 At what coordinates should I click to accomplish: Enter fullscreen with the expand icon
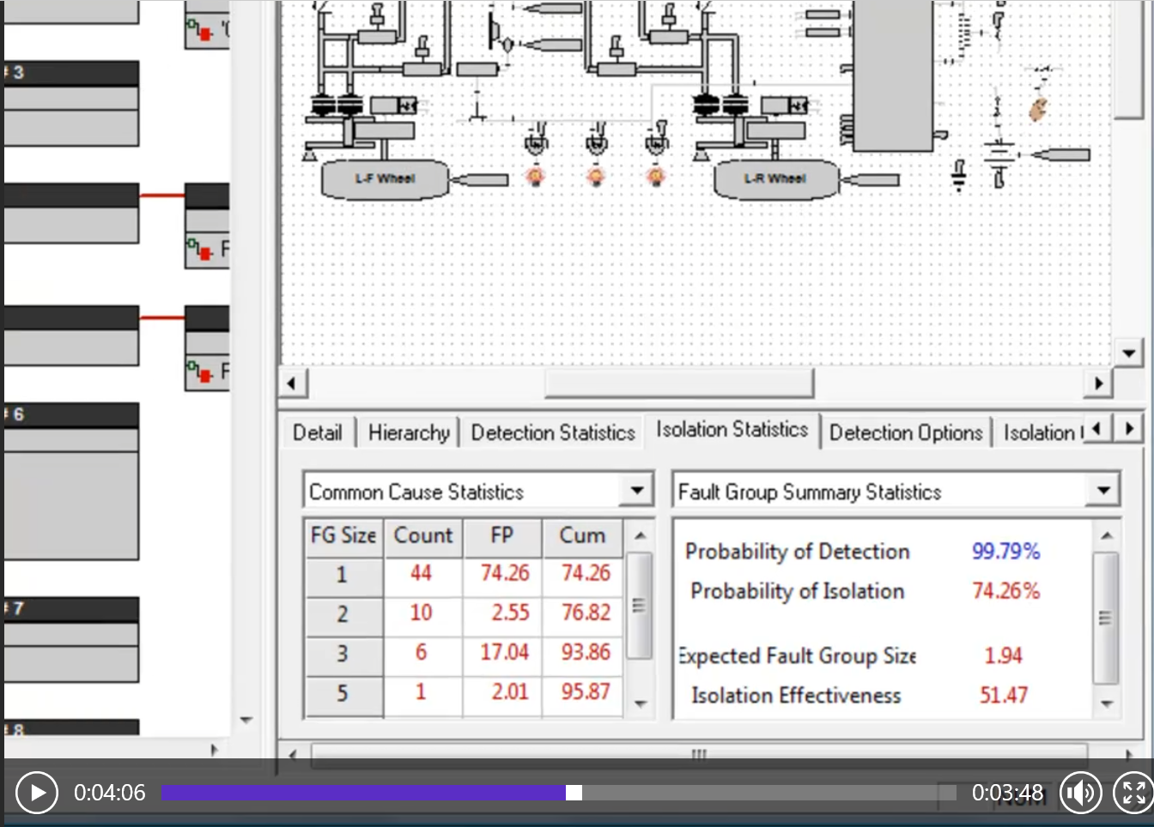1133,793
